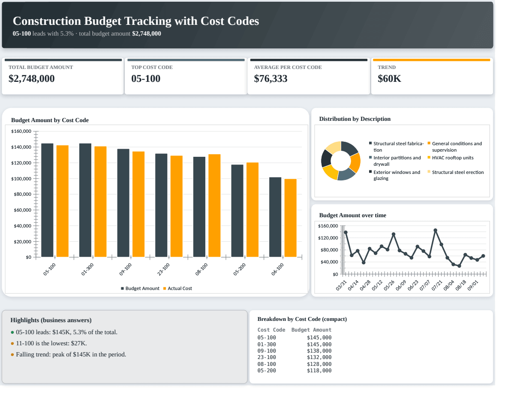The width and height of the screenshot is (526, 395).
Task: Click the Cost Code column header
Action: [x=271, y=330]
